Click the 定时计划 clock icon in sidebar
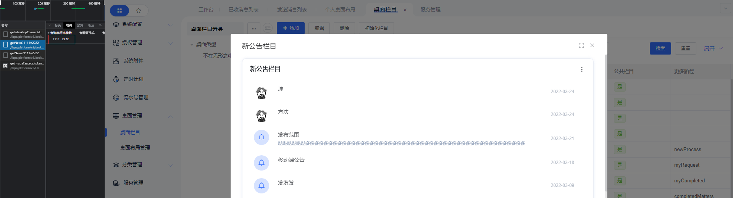The image size is (733, 198). click(x=116, y=79)
